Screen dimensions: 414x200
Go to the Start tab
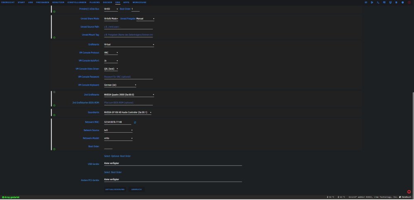[22, 2]
